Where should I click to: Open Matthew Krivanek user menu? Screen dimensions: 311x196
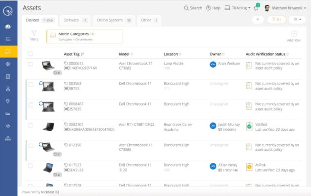pos(285,8)
